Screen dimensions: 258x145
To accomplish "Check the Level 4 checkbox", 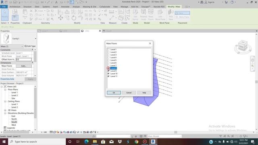I will (108, 57).
